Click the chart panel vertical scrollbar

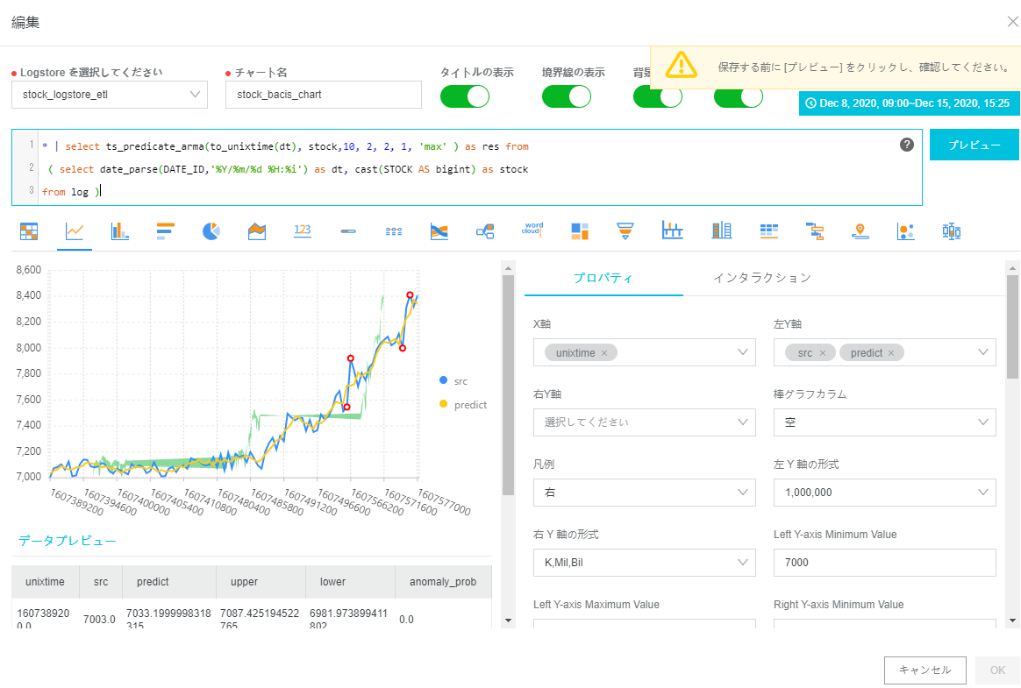click(509, 386)
